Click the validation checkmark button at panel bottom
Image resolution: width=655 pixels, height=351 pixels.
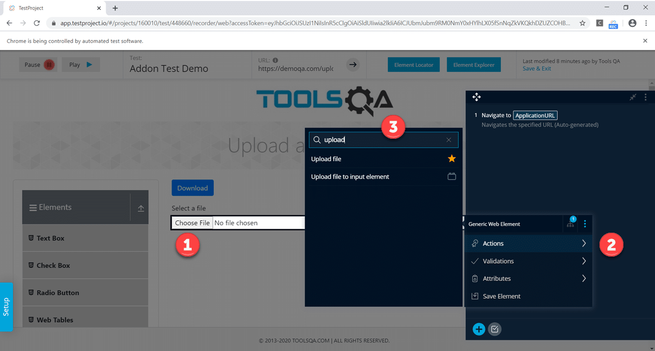[495, 329]
